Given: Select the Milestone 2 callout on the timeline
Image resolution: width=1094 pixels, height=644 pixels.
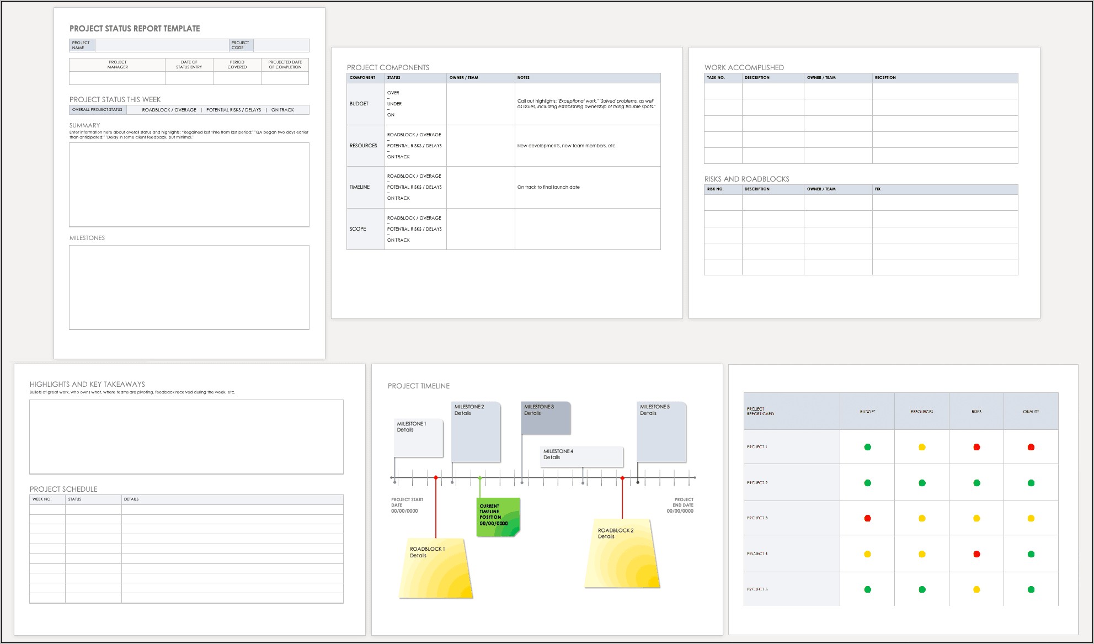Looking at the screenshot, I should tap(476, 432).
